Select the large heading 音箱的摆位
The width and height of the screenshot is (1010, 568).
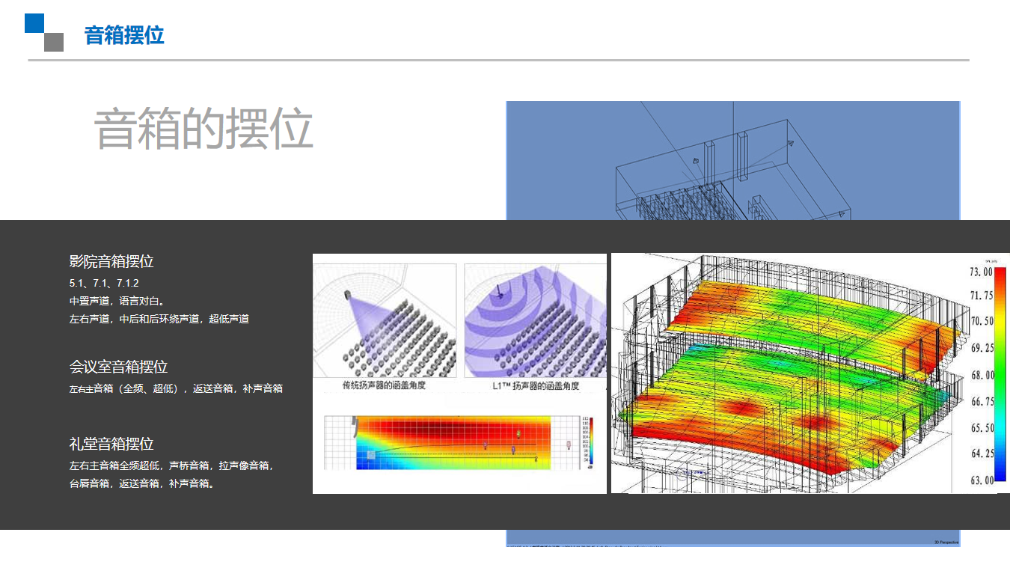point(203,129)
